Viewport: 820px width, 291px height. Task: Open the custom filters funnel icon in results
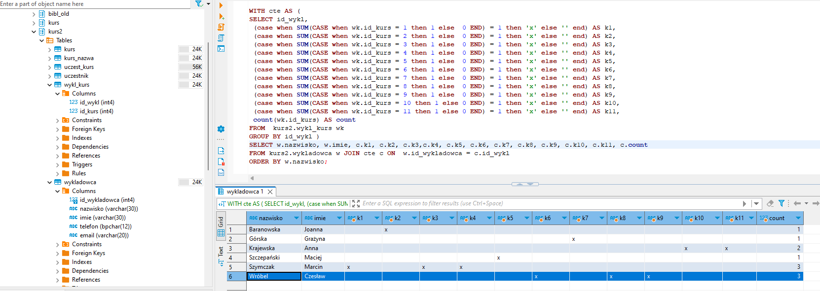click(782, 203)
